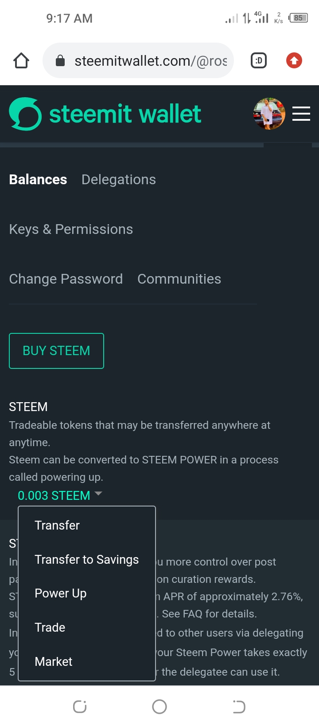Open the Delegations tab
The width and height of the screenshot is (319, 728).
[x=119, y=179]
